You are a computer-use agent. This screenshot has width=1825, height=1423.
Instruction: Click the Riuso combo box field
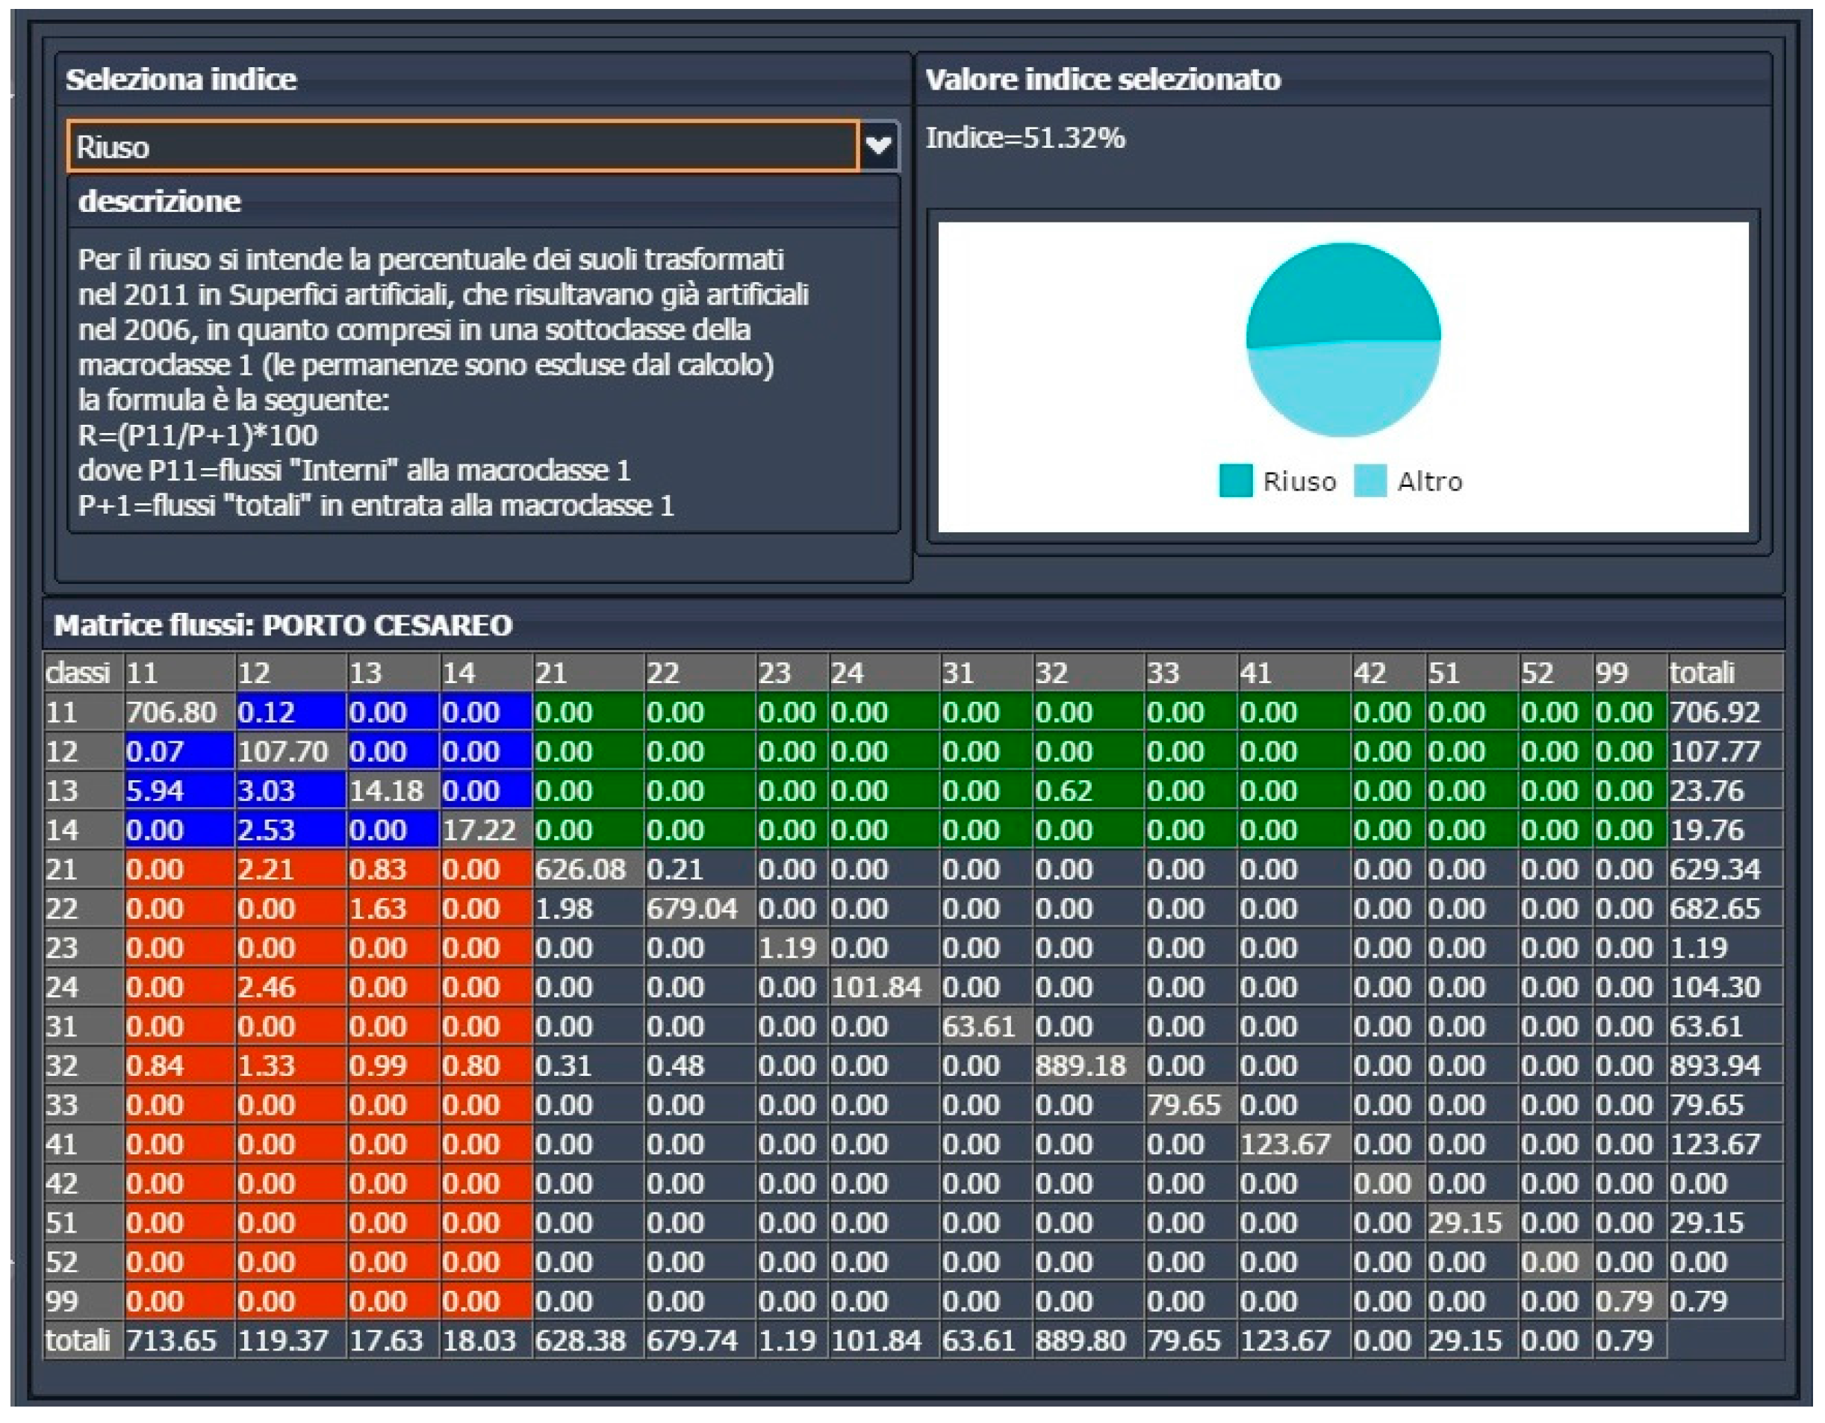[462, 147]
